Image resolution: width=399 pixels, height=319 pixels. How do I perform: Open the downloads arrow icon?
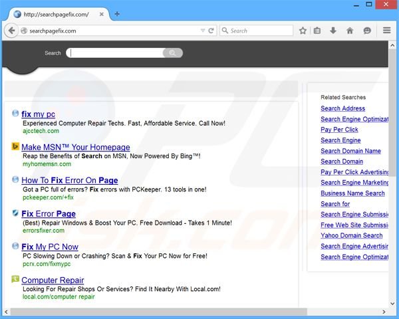(333, 31)
